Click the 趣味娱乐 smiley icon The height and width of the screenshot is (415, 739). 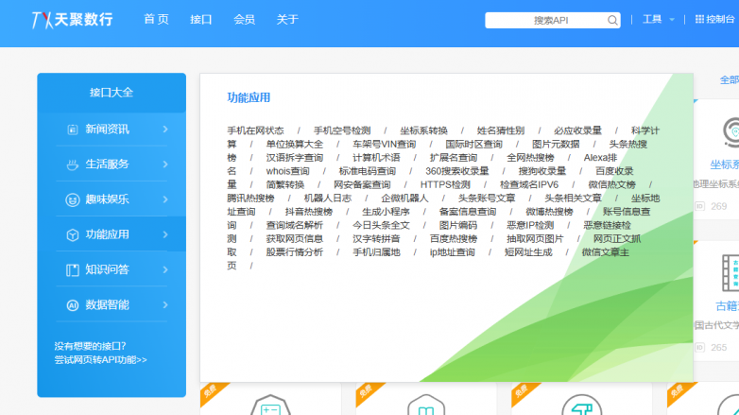pyautogui.click(x=73, y=199)
